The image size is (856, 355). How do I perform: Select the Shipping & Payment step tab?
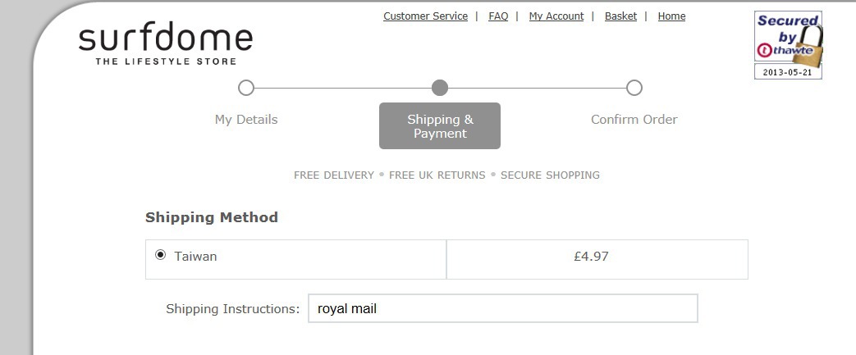(440, 126)
